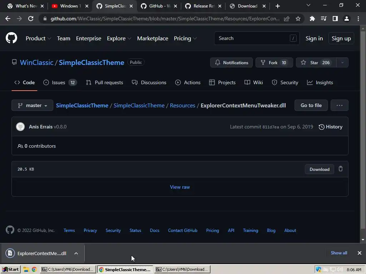
Task: Select the Code tab
Action: coord(24,82)
